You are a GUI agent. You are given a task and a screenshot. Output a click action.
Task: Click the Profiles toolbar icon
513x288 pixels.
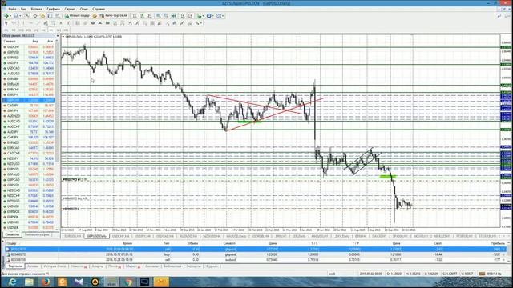tap(16, 16)
